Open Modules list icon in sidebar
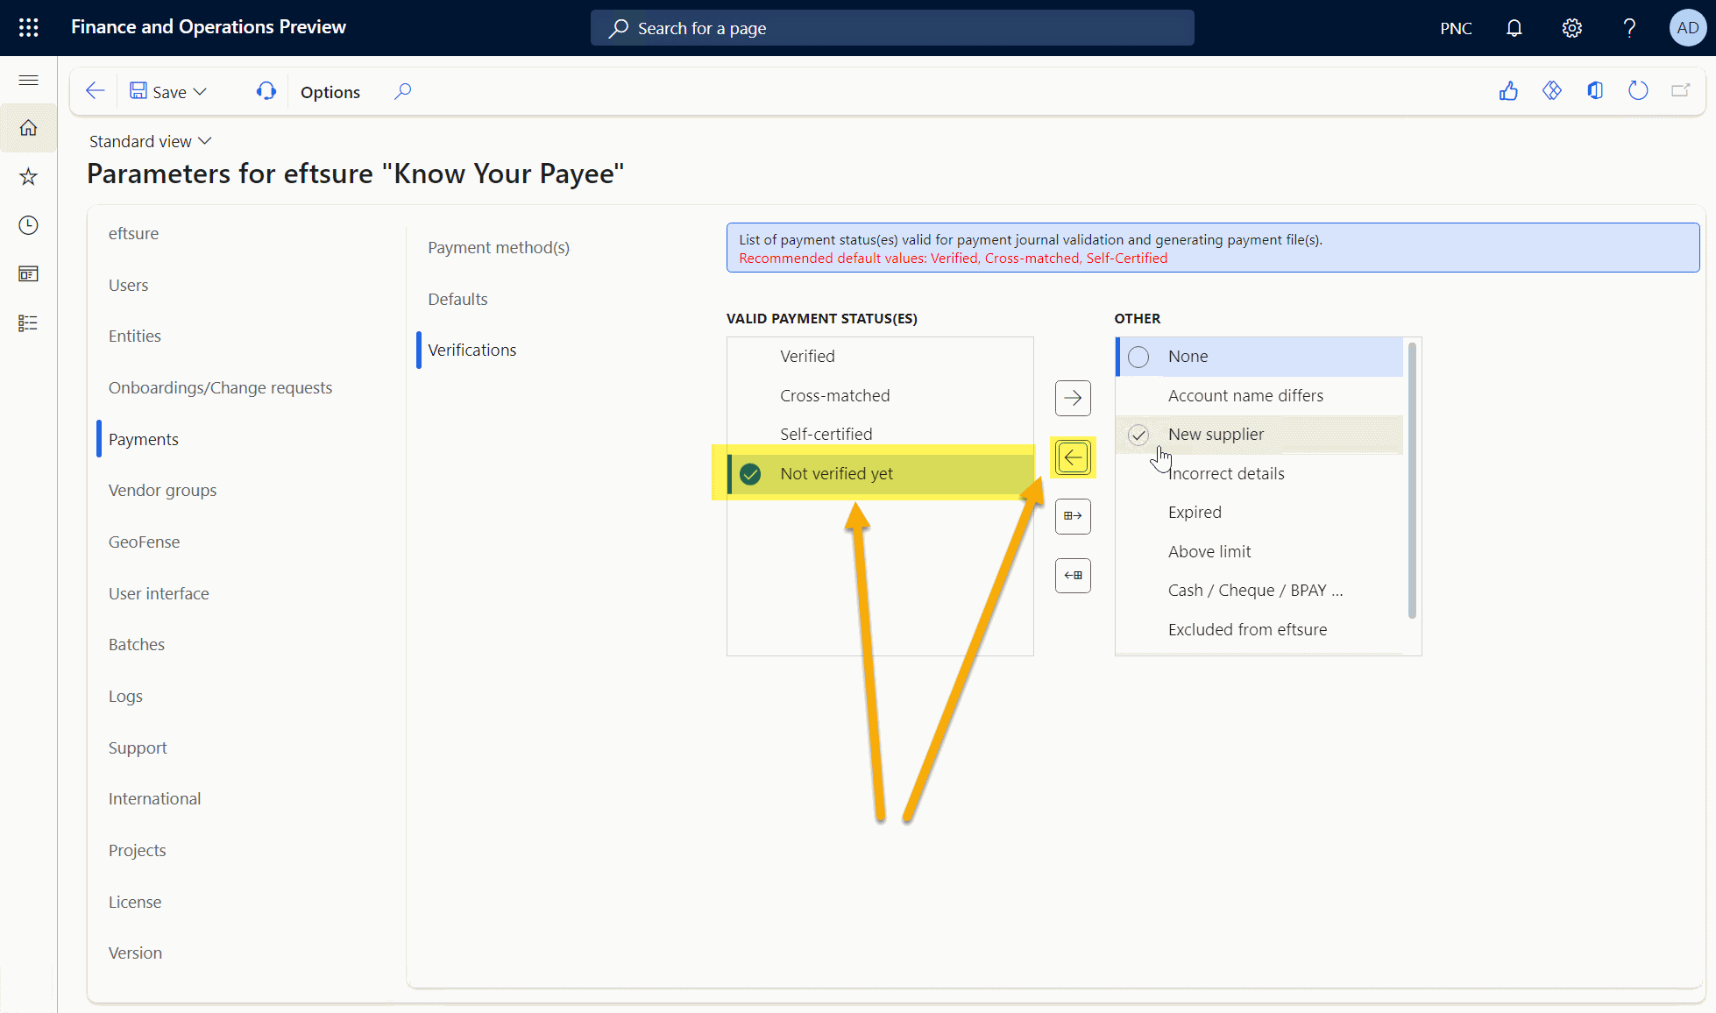 (x=28, y=323)
